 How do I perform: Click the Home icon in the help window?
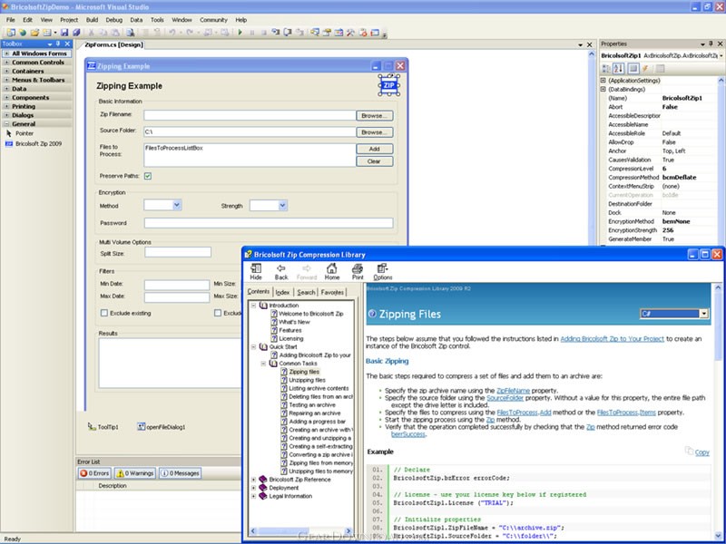pyautogui.click(x=331, y=271)
